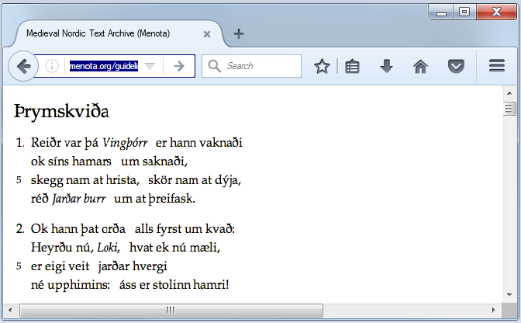Image resolution: width=521 pixels, height=323 pixels.
Task: Save the page to Pocket
Action: tap(457, 67)
